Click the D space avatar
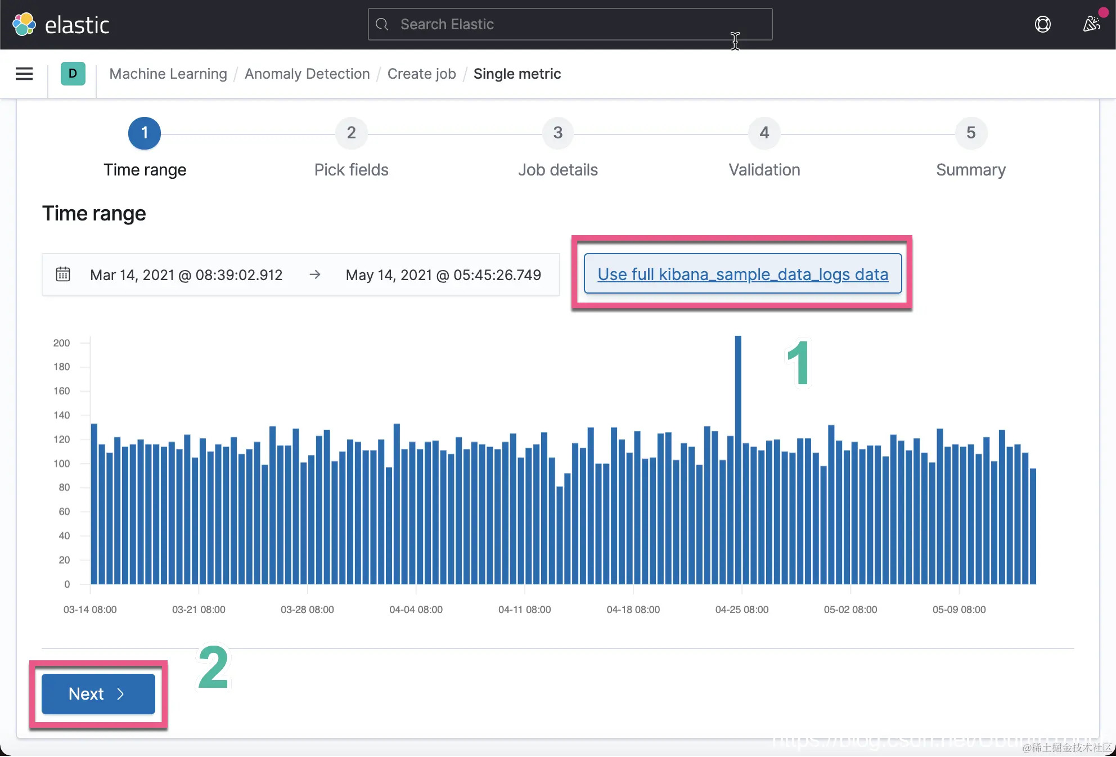The image size is (1116, 757). pos(73,74)
